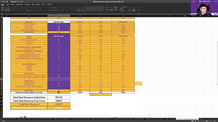Image resolution: width=218 pixels, height=122 pixels.
Task: Click the Ideas icon in the ribbon
Action: pyautogui.click(x=139, y=8)
